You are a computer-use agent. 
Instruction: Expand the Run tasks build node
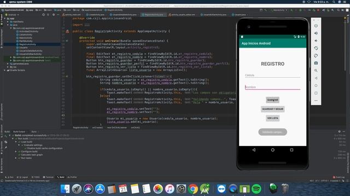[x=16, y=158]
